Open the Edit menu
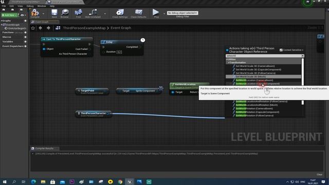Image resolution: width=329 pixels, height=185 pixels. (11, 6)
